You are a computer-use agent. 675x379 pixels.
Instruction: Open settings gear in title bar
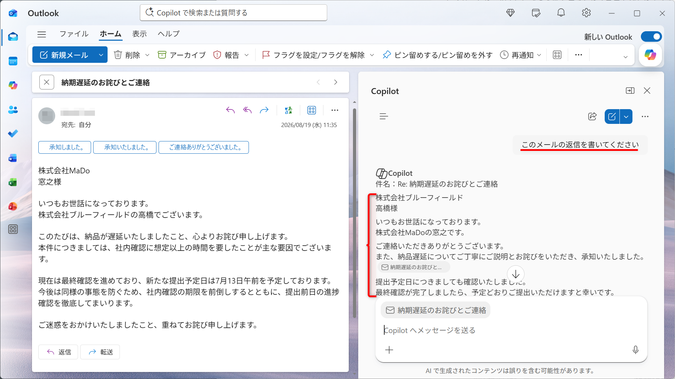coord(586,13)
